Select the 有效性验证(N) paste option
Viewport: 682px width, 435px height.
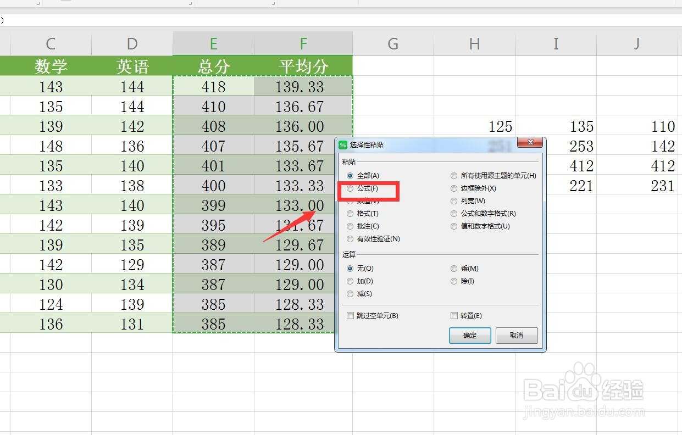(374, 239)
